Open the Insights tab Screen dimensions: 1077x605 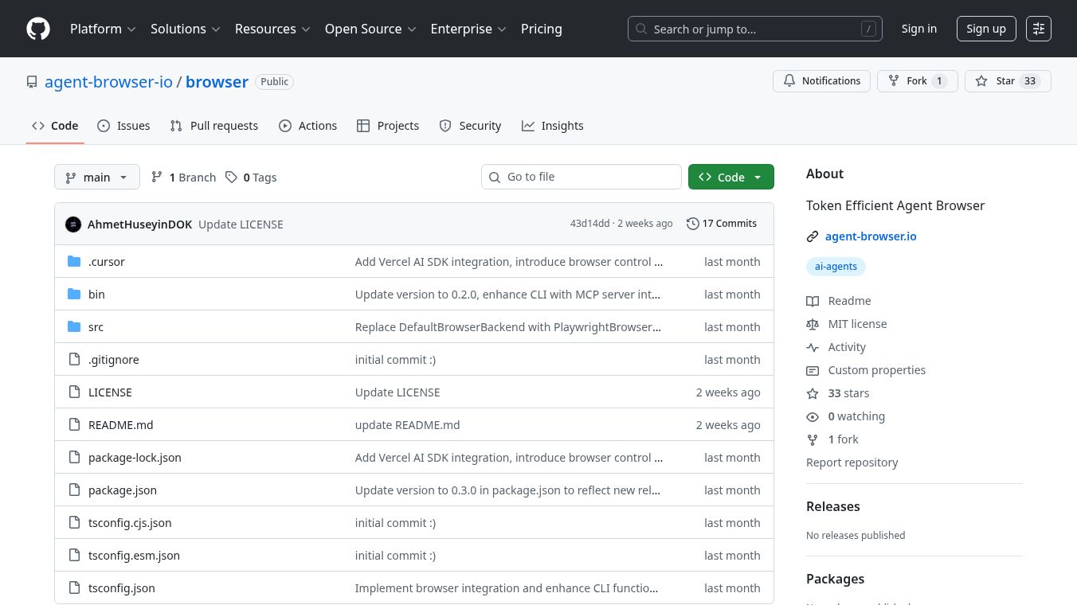pos(553,126)
